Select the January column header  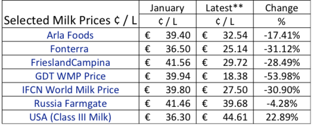pos(167,8)
